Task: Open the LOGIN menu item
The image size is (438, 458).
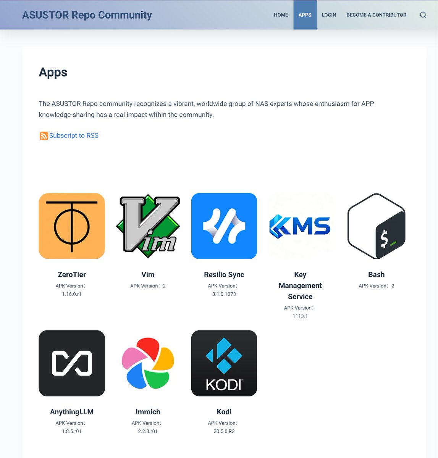Action: pyautogui.click(x=329, y=15)
